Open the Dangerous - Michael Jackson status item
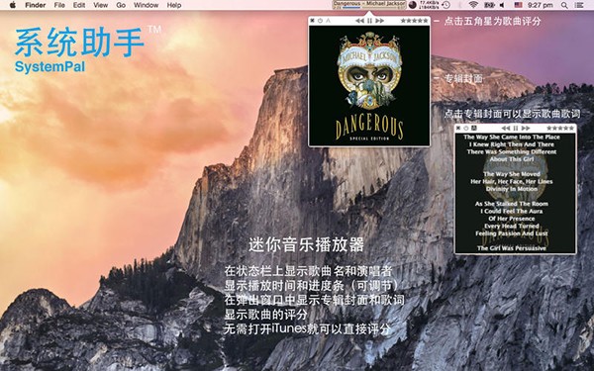This screenshot has width=594, height=371. (369, 5)
